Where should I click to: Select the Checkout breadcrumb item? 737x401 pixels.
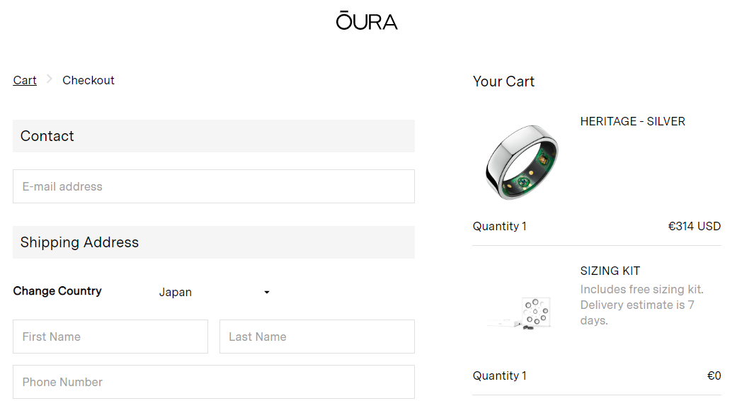[x=88, y=80]
